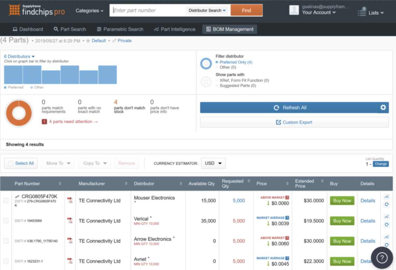Check the CRG0805F470K Mouser row checkbox
The image size is (396, 270).
point(6,200)
